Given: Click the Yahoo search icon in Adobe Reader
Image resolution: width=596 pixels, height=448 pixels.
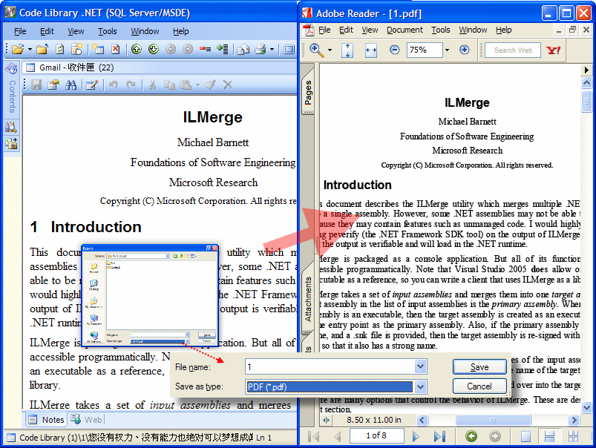Looking at the screenshot, I should (x=553, y=50).
